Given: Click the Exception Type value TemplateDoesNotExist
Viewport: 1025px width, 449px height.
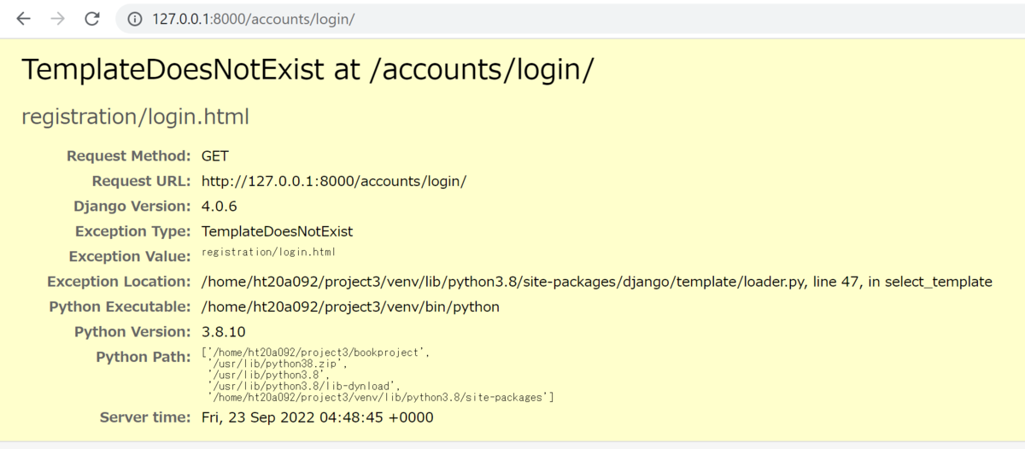Looking at the screenshot, I should 277,231.
